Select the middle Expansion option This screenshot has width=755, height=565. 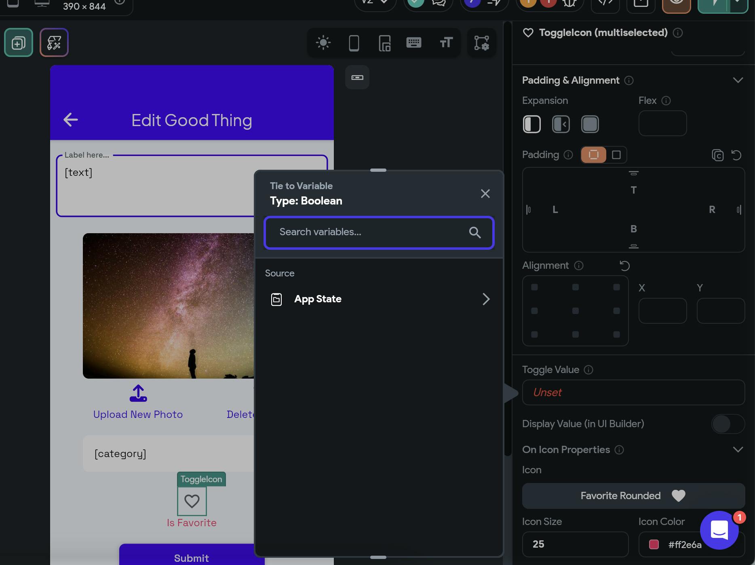click(561, 124)
